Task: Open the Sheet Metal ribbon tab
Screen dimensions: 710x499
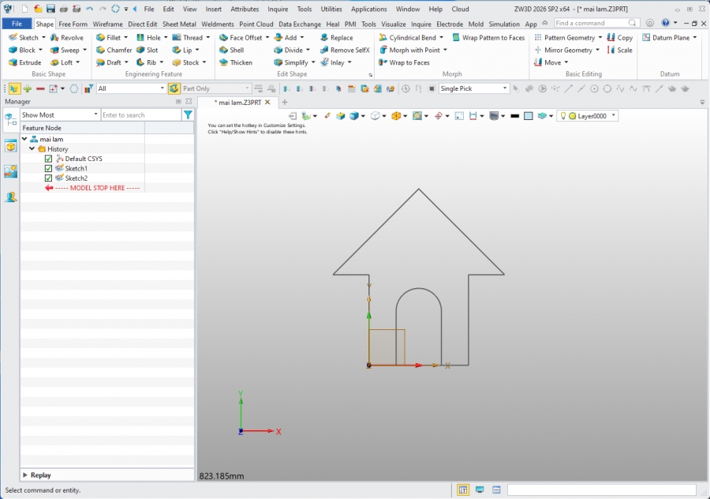Action: [179, 24]
